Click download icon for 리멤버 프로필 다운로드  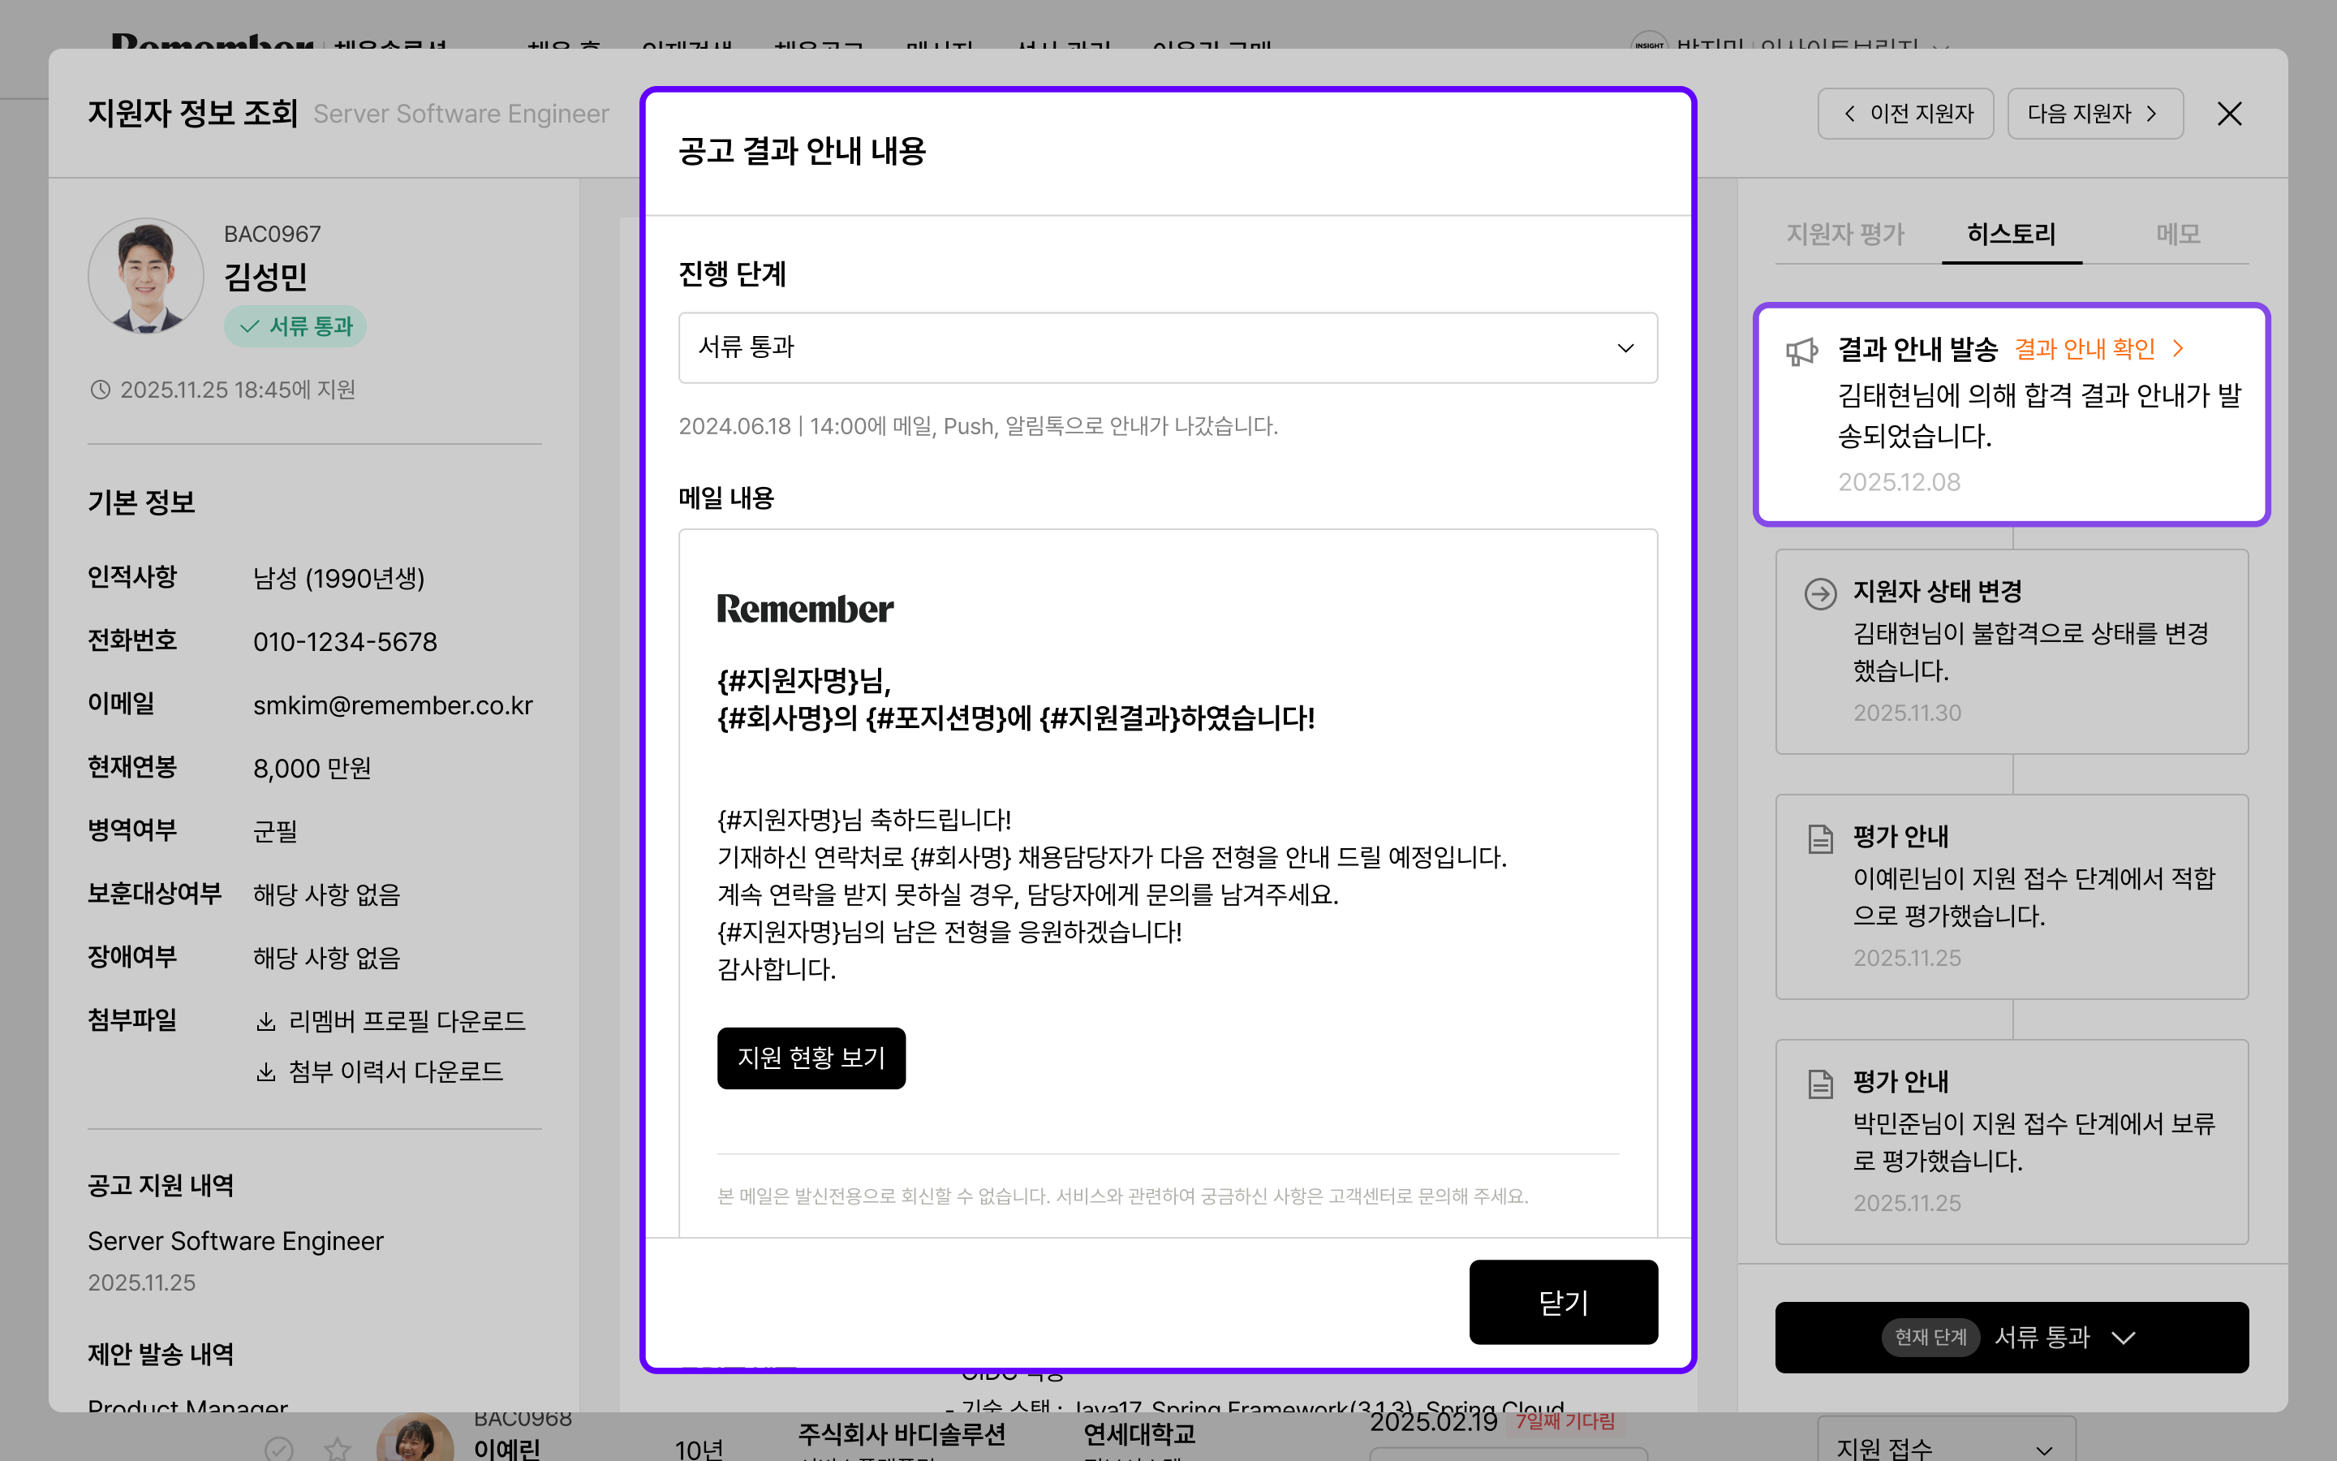(x=265, y=1021)
